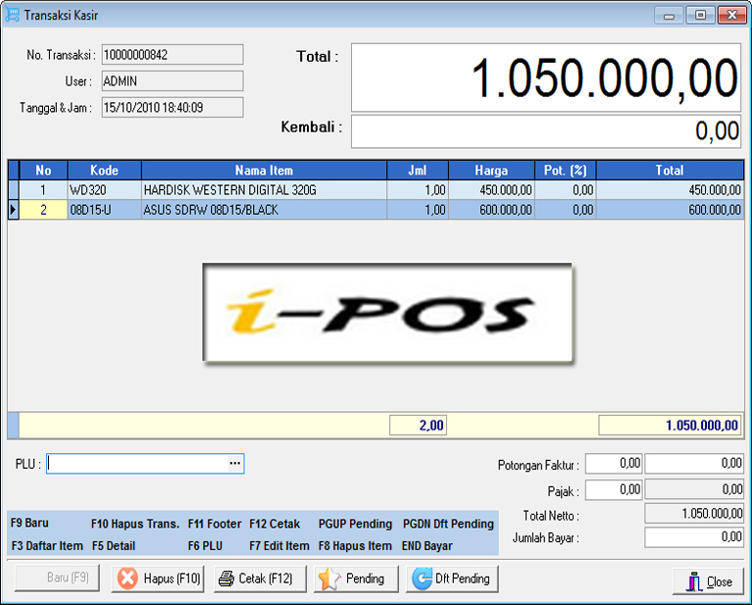Click row number cell 2
752x605 pixels.
[x=43, y=210]
